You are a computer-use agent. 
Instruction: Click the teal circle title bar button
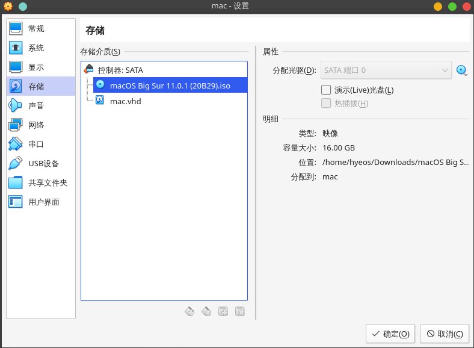(x=23, y=7)
